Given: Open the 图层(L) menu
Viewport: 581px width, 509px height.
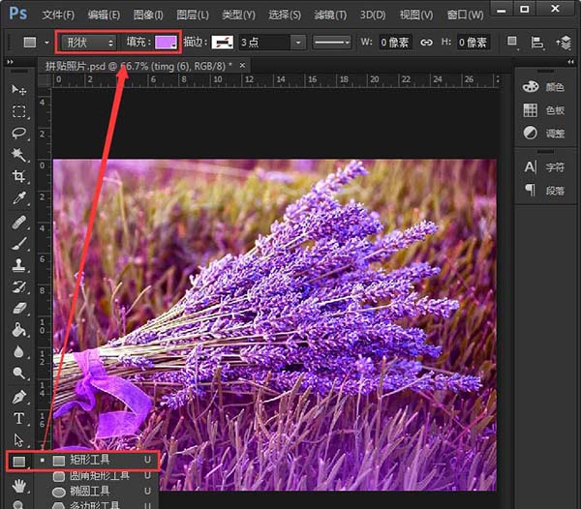Looking at the screenshot, I should [194, 15].
